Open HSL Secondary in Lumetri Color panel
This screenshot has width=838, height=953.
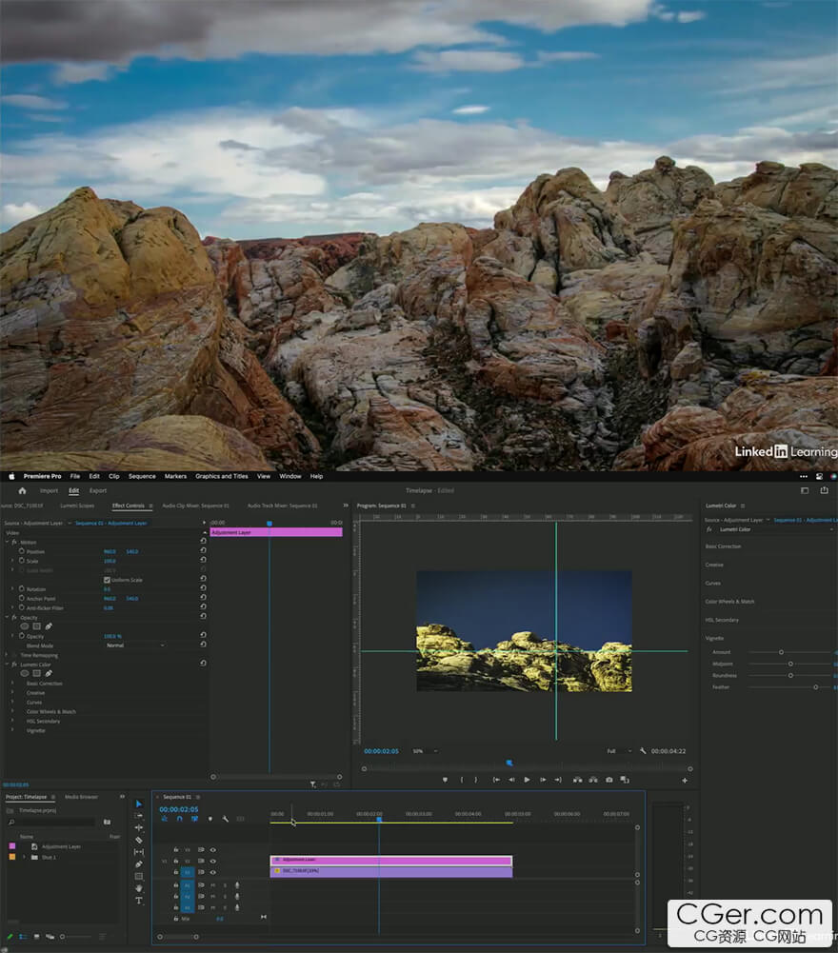click(x=722, y=620)
